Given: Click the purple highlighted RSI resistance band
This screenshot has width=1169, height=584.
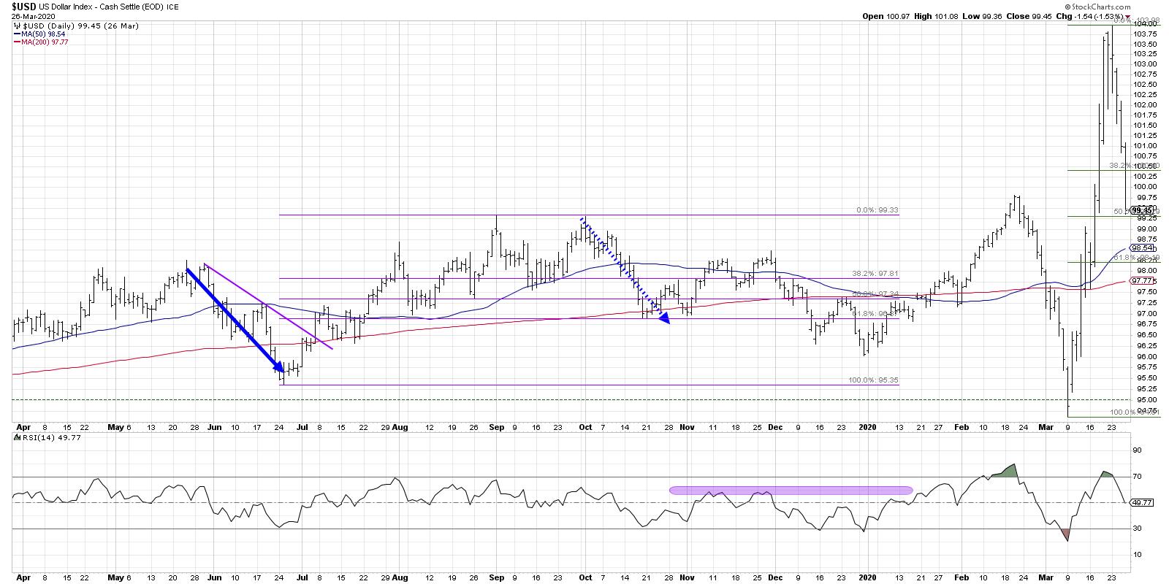Looking at the screenshot, I should click(x=791, y=491).
